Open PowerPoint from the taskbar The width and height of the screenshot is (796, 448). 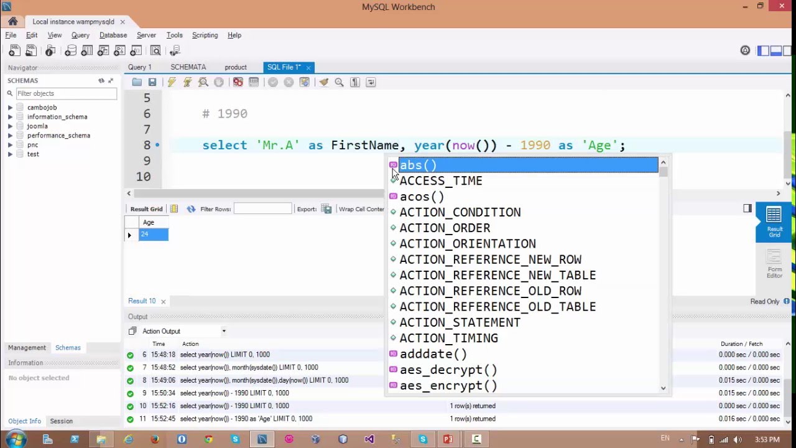pyautogui.click(x=448, y=439)
